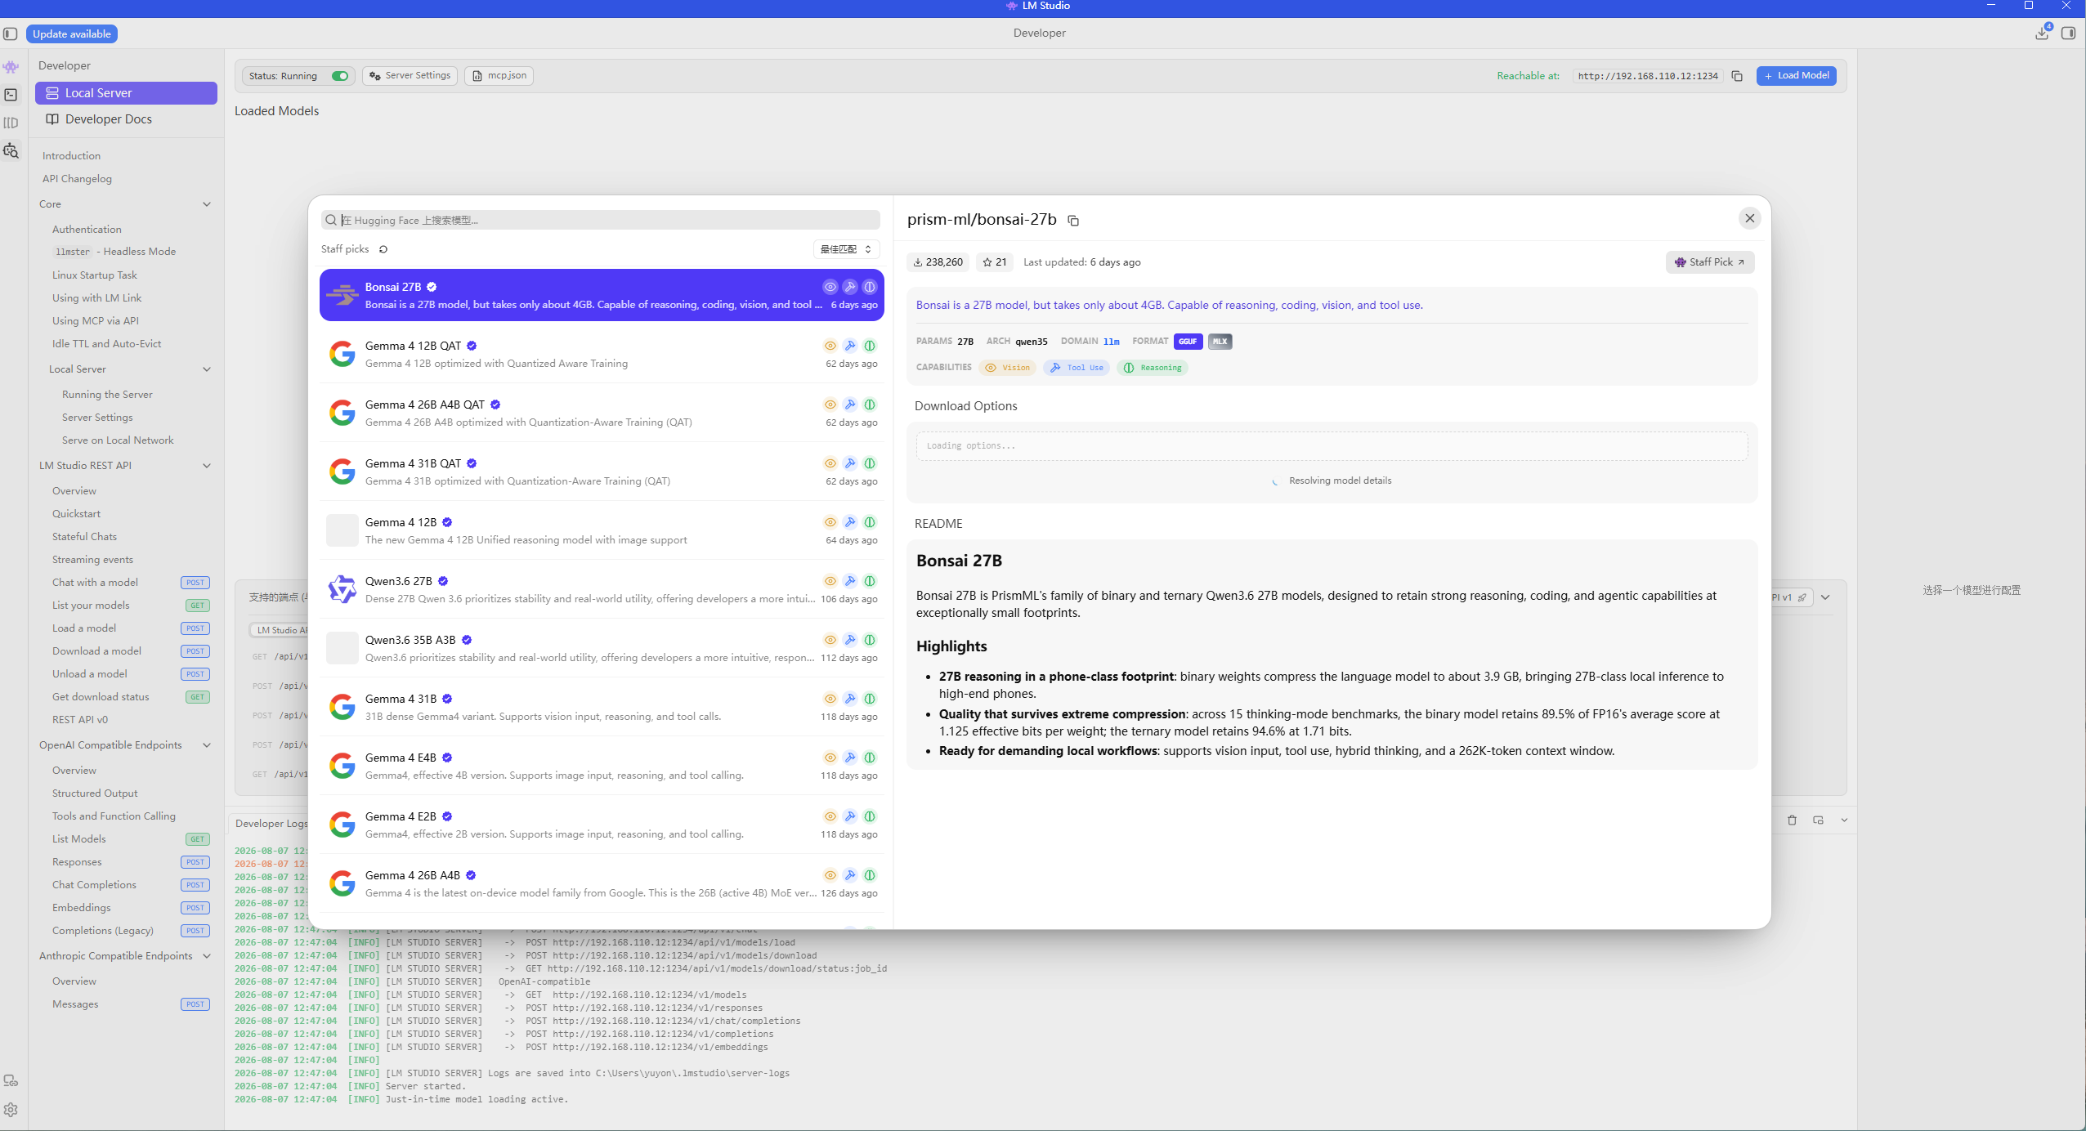Click the Hugging Face model search field

click(x=601, y=221)
